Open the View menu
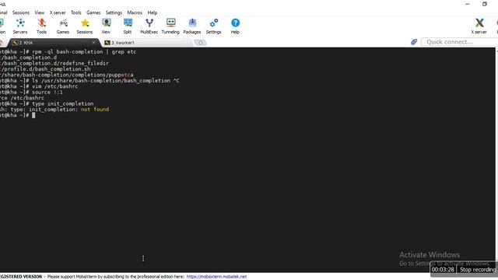Image resolution: width=498 pixels, height=280 pixels. (40, 12)
